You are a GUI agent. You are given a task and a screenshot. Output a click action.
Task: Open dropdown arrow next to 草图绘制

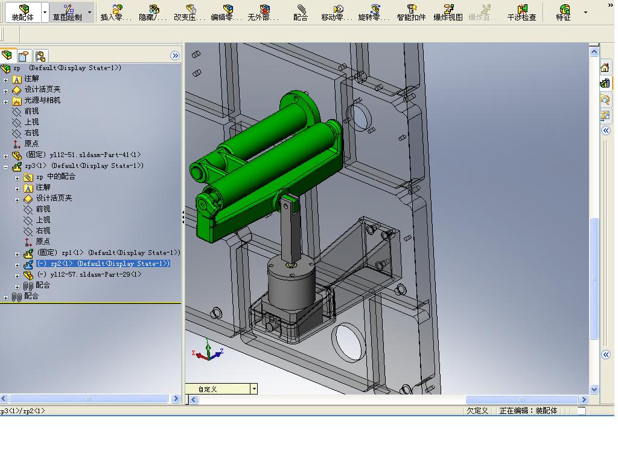click(x=89, y=12)
